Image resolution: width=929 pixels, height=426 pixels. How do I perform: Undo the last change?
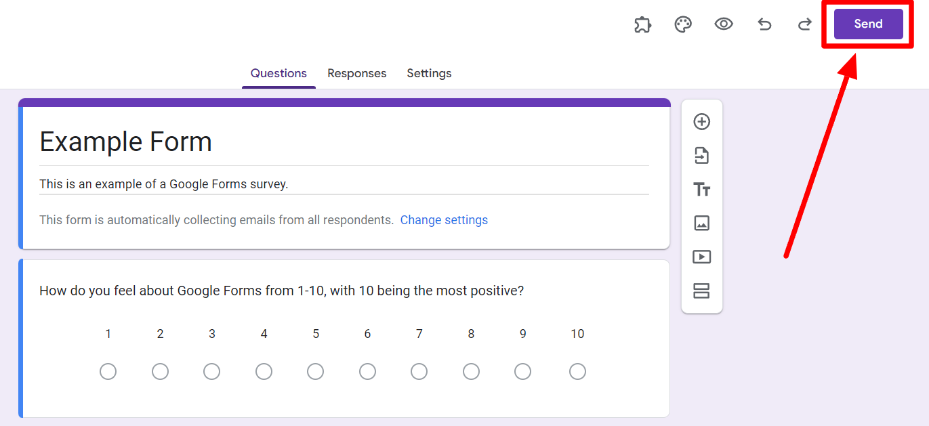764,24
